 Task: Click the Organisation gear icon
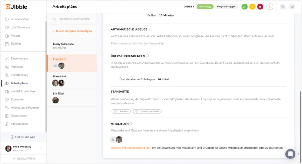[7, 116]
